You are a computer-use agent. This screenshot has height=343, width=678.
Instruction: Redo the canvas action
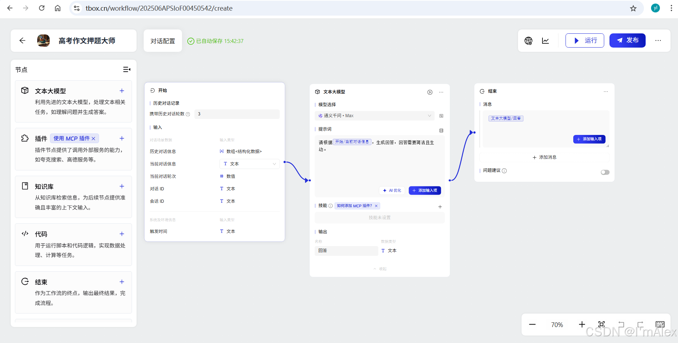tap(640, 325)
